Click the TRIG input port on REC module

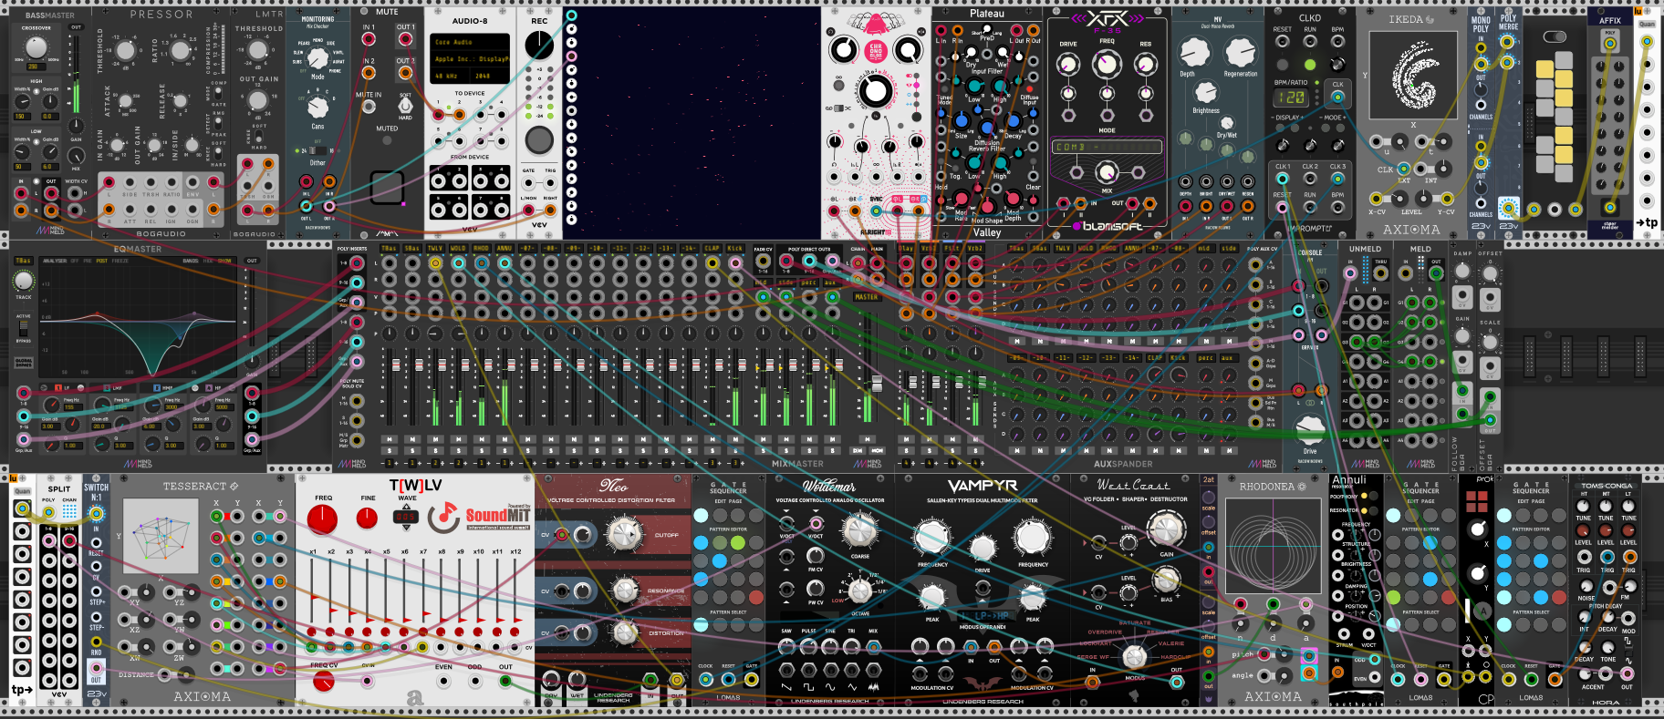pos(551,182)
